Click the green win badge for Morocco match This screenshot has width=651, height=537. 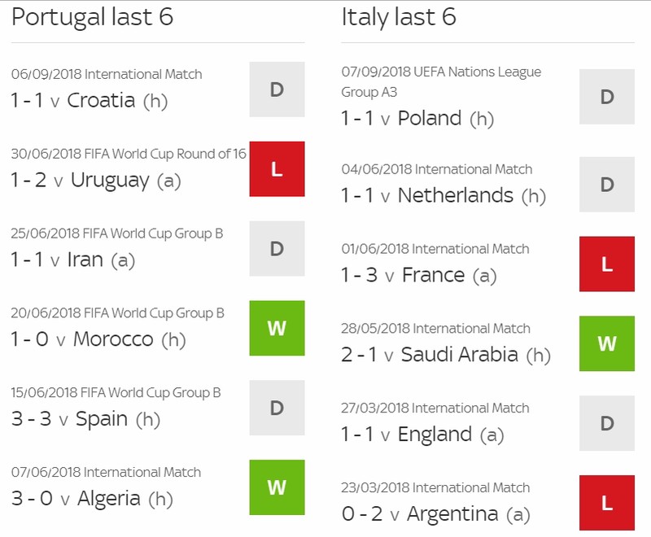coord(277,328)
